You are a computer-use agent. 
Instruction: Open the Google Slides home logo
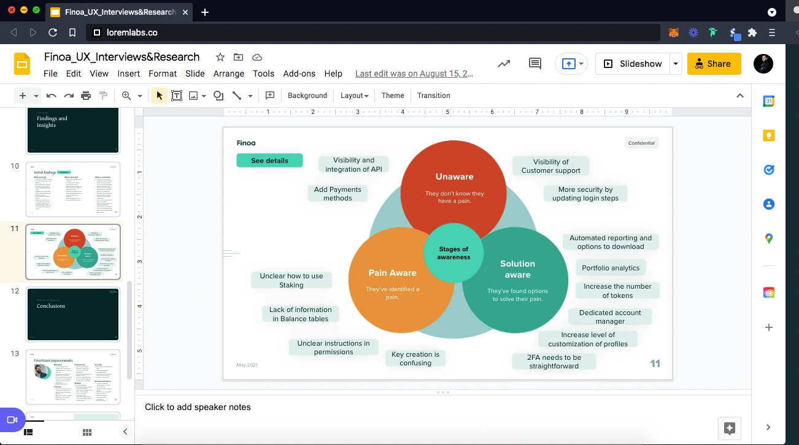click(22, 64)
